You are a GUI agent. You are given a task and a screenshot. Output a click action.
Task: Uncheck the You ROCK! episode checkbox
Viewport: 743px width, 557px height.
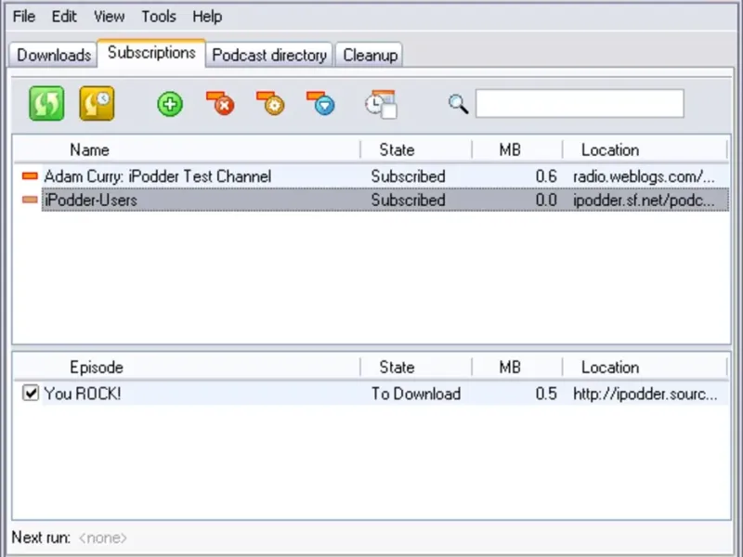(31, 393)
